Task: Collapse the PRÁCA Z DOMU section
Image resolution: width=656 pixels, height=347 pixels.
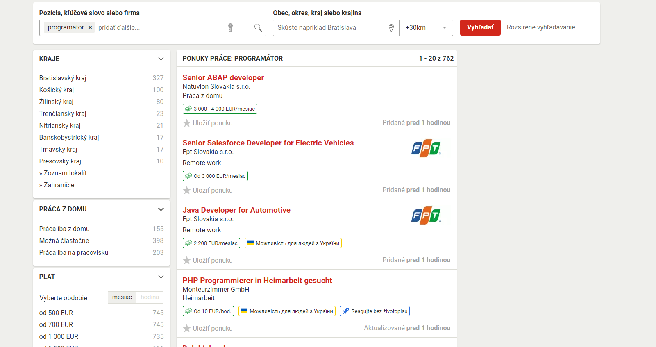Action: tap(161, 209)
